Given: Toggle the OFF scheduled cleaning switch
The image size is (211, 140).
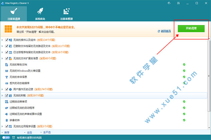Looking at the screenshot, I should (6, 138).
